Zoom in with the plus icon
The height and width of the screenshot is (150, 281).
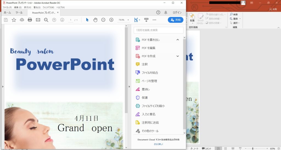(111, 20)
